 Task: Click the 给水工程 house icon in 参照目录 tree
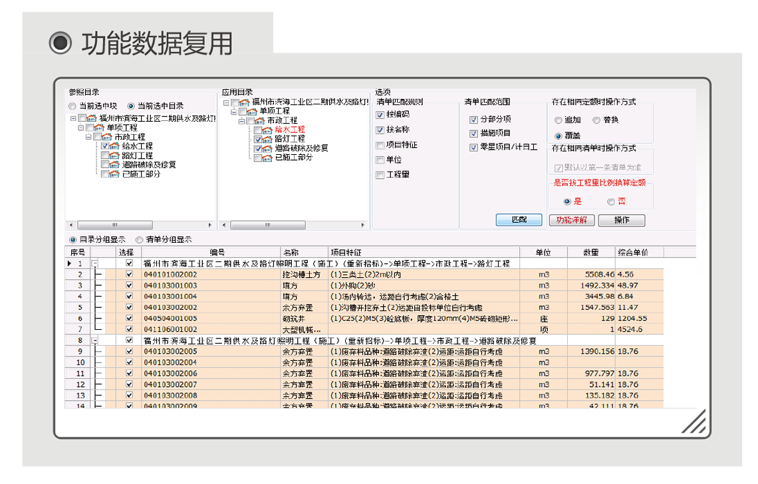tap(115, 146)
